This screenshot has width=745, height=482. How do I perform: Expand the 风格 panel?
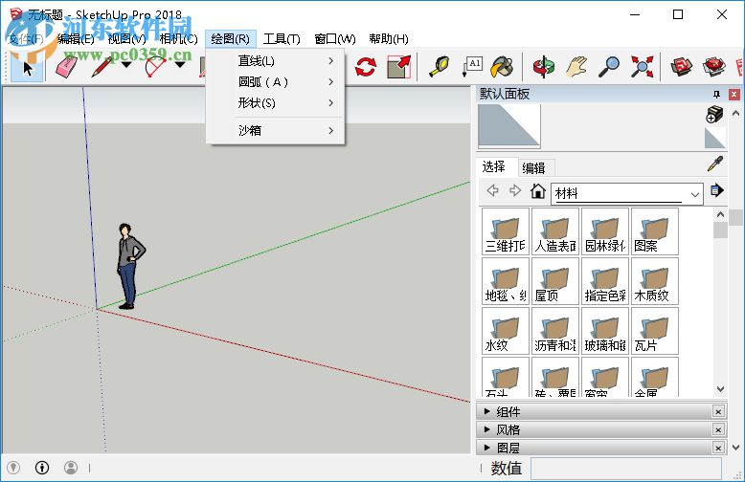pyautogui.click(x=486, y=428)
